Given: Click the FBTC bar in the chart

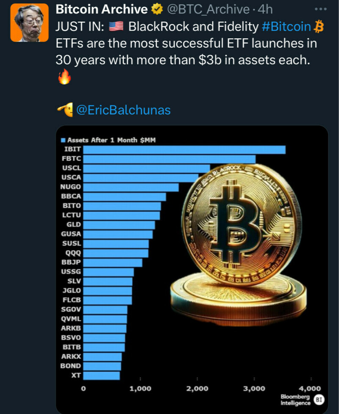Looking at the screenshot, I should click(169, 159).
